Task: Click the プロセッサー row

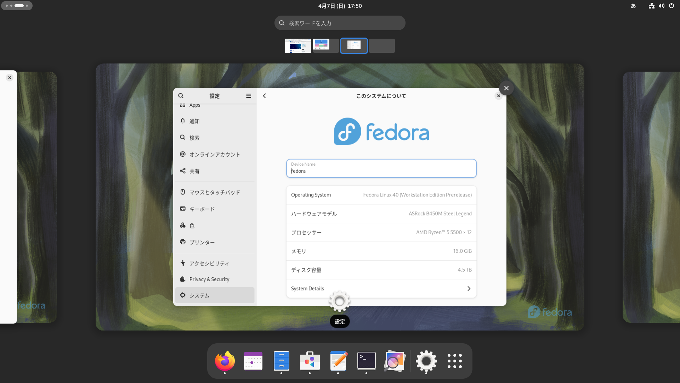Action: (381, 233)
